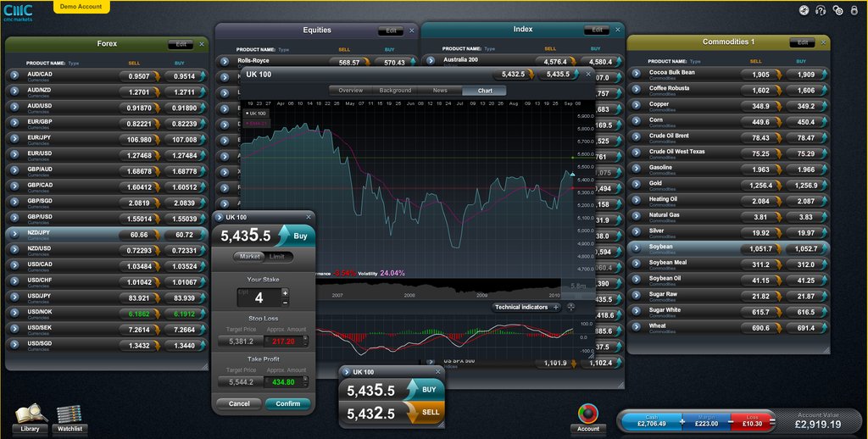Click the US SPX 500 buy price 1,102.4
Image resolution: width=868 pixels, height=439 pixels.
click(601, 364)
